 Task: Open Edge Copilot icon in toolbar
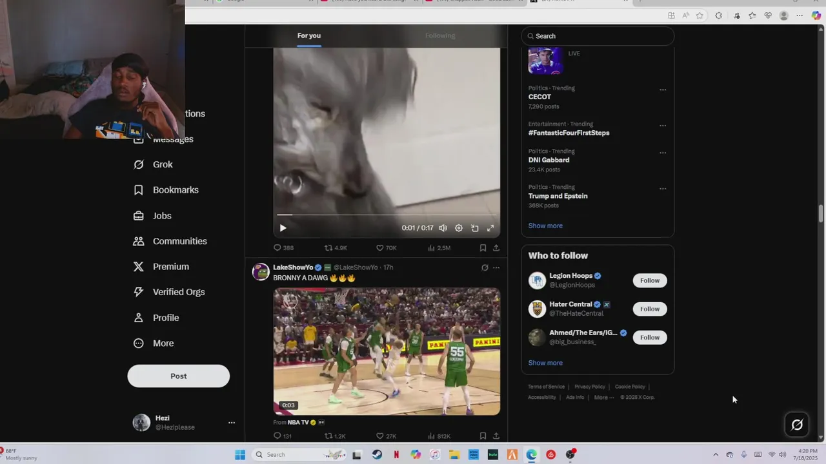point(816,15)
